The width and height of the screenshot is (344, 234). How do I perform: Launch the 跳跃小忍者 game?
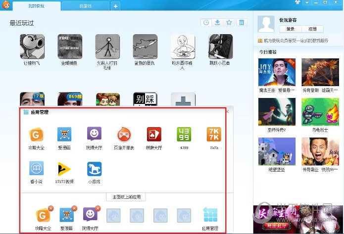(x=220, y=47)
